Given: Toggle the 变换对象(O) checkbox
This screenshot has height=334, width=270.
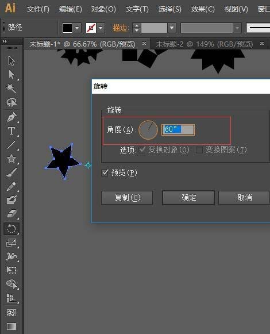Looking at the screenshot, I should pyautogui.click(x=142, y=149).
